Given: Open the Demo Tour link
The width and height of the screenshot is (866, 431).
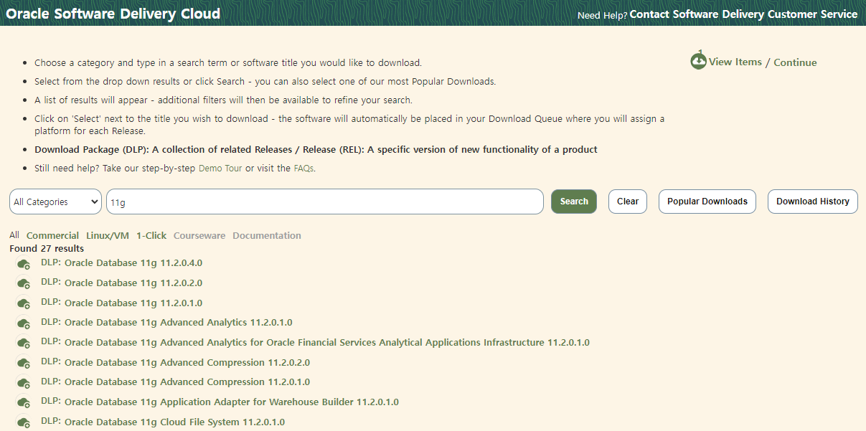Looking at the screenshot, I should pos(220,169).
